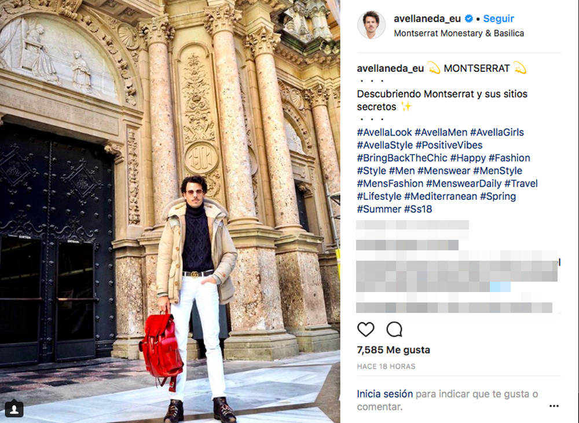Open Montserrat Monestary & Basilica location
This screenshot has height=423, width=579.
[459, 33]
